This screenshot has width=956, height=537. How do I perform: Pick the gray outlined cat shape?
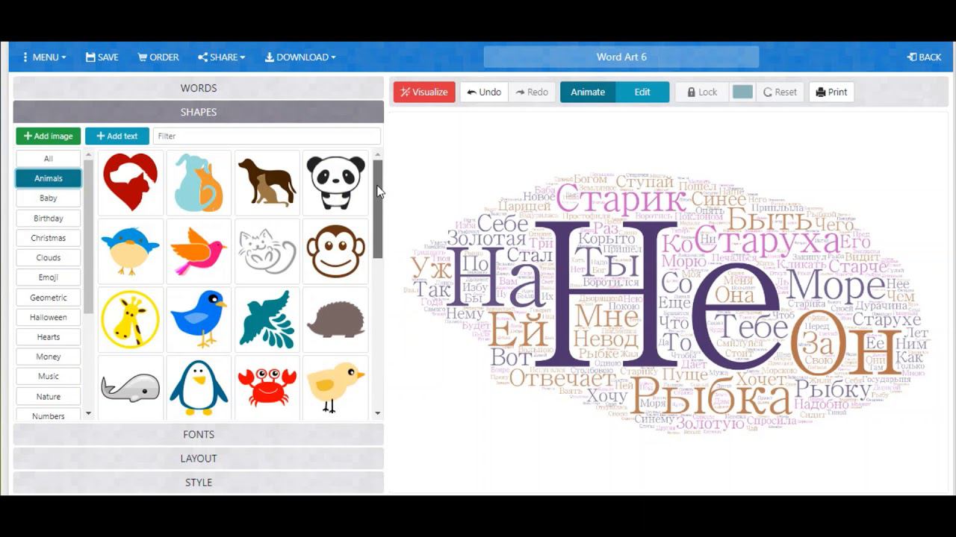coord(267,251)
